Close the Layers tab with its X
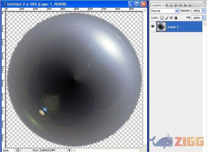 coord(163,5)
